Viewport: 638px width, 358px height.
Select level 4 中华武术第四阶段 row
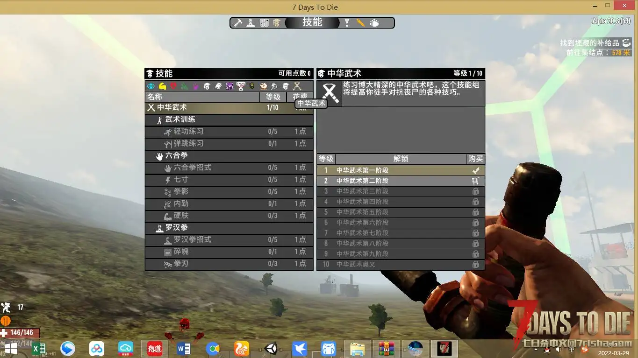pyautogui.click(x=401, y=202)
